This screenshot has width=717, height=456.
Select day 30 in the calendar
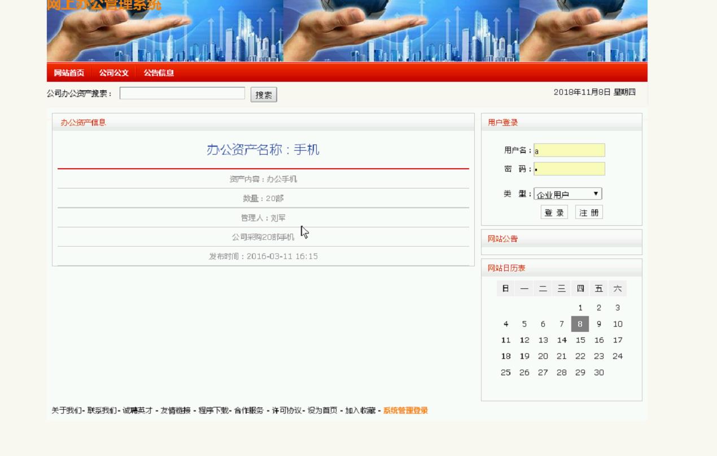[599, 372]
